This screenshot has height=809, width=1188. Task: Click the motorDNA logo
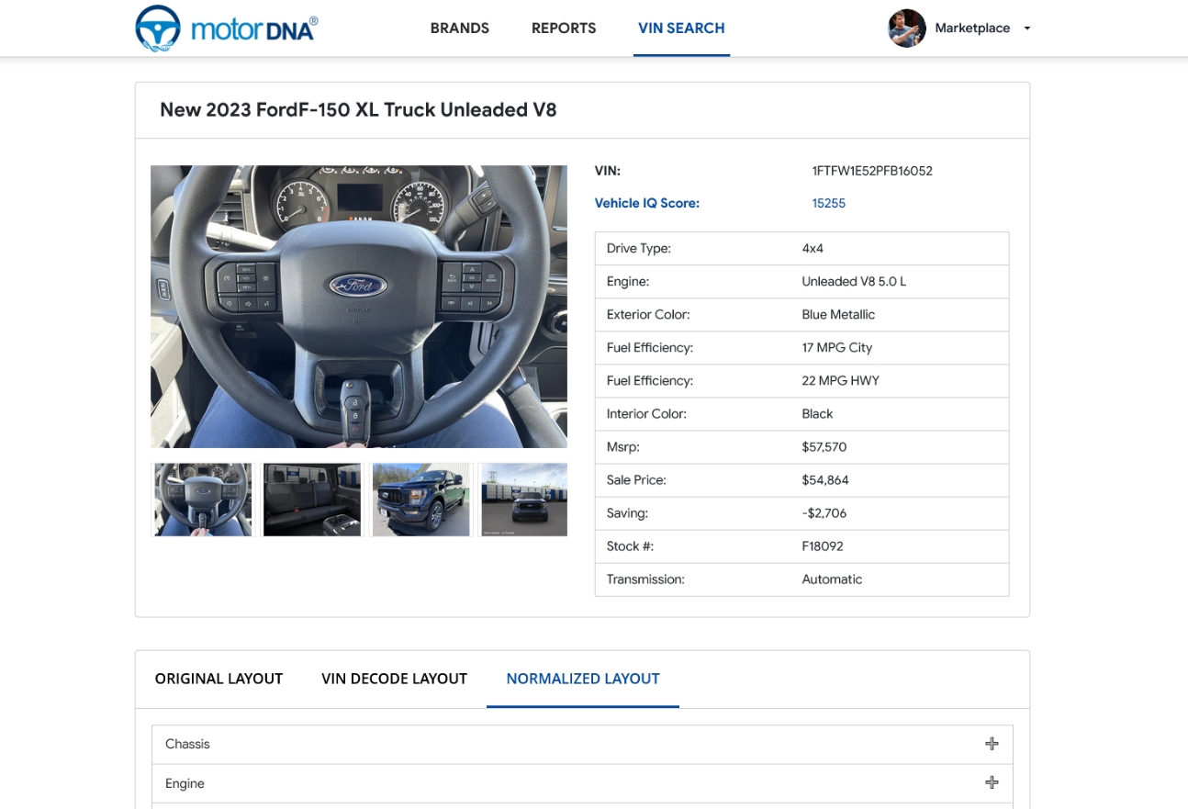pyautogui.click(x=225, y=28)
